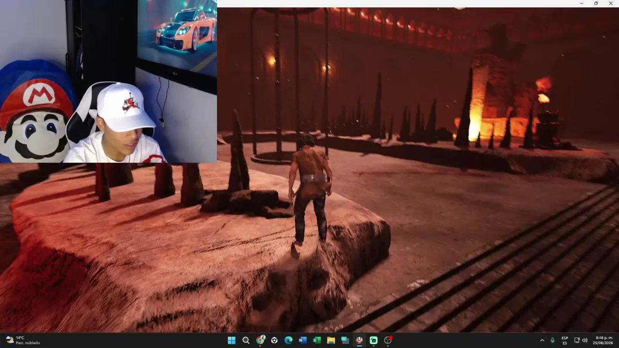Viewport: 619px width, 348px height.
Task: Open network settings from the tray
Action: (577, 340)
